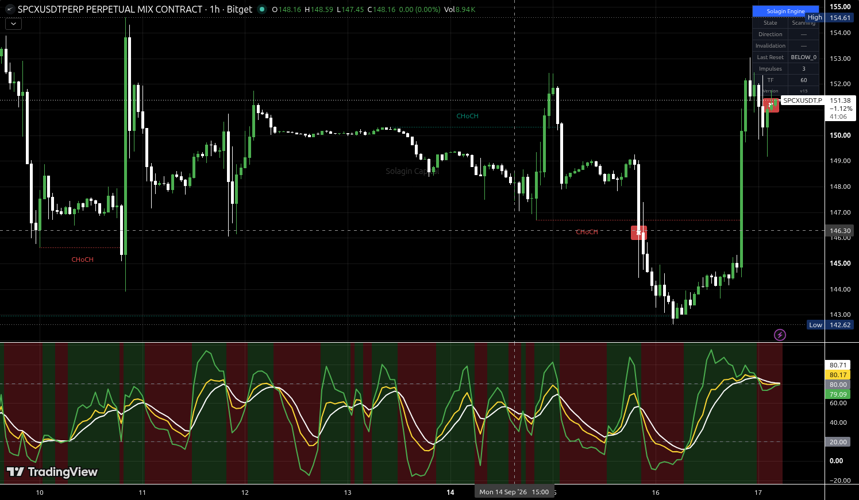Click the green 79.09 oscillator value label
Viewport: 859px width, 500px height.
(838, 394)
